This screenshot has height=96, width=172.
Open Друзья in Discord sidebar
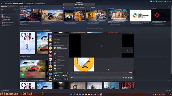[x=61, y=39]
